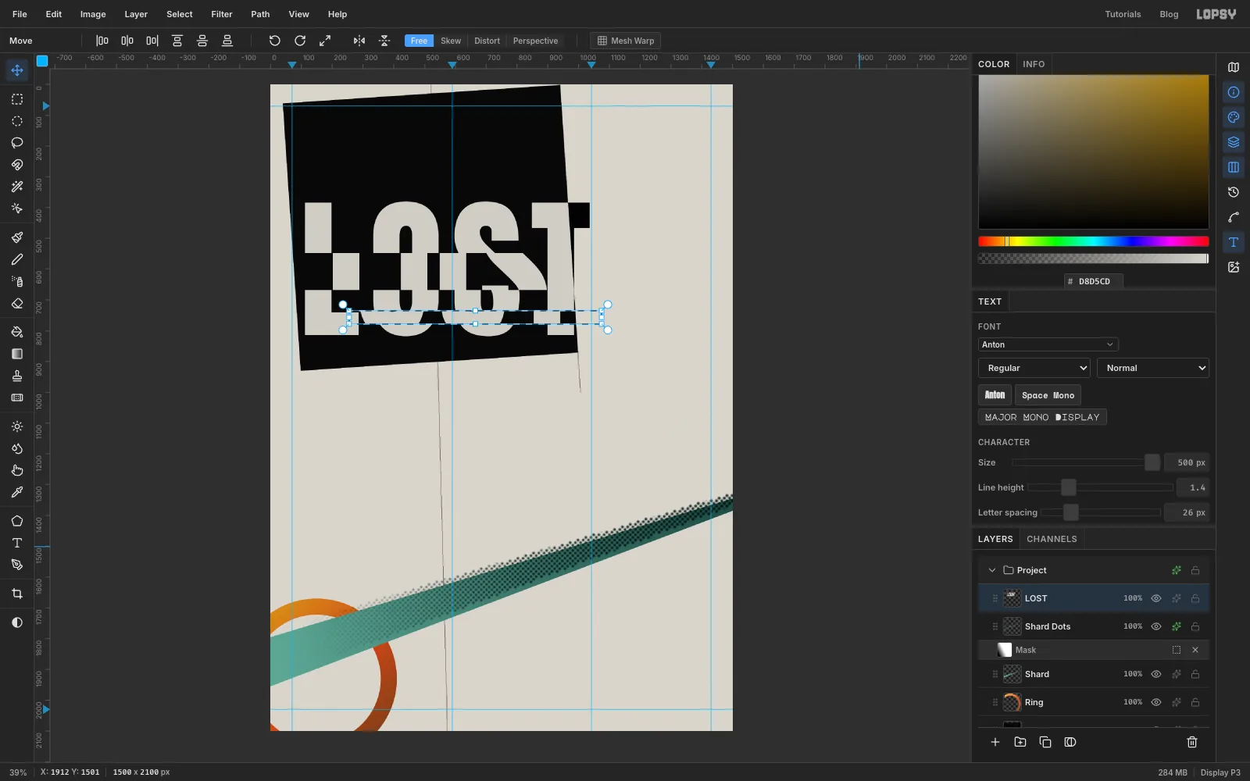Image resolution: width=1250 pixels, height=781 pixels.
Task: Open the Regular font style dropdown
Action: (1034, 368)
